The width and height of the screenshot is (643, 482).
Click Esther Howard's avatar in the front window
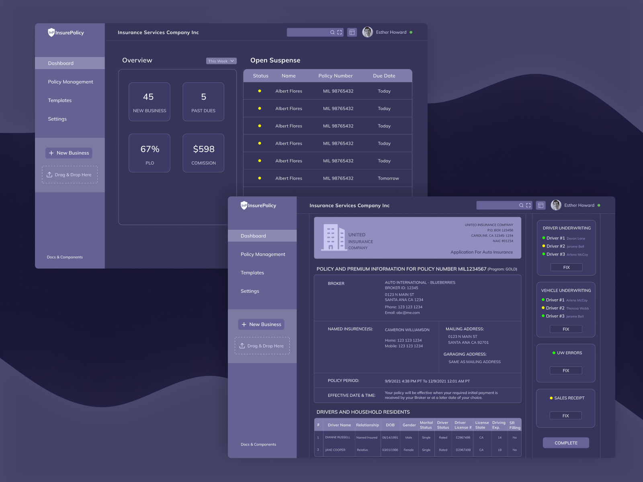click(556, 205)
